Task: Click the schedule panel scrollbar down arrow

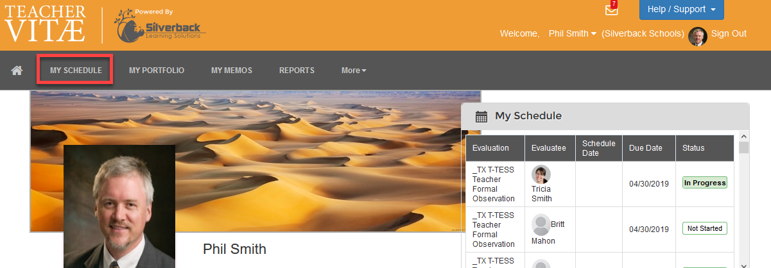Action: pos(744,264)
